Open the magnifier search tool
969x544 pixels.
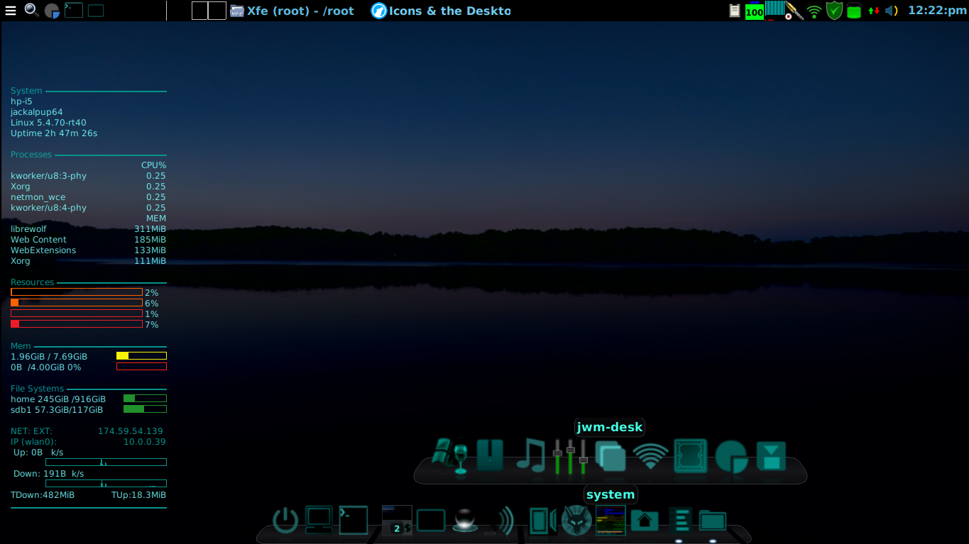tap(31, 10)
